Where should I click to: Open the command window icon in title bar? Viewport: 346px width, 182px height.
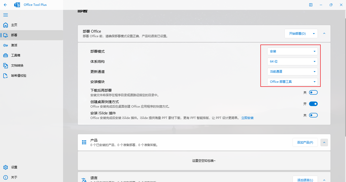(311, 5)
